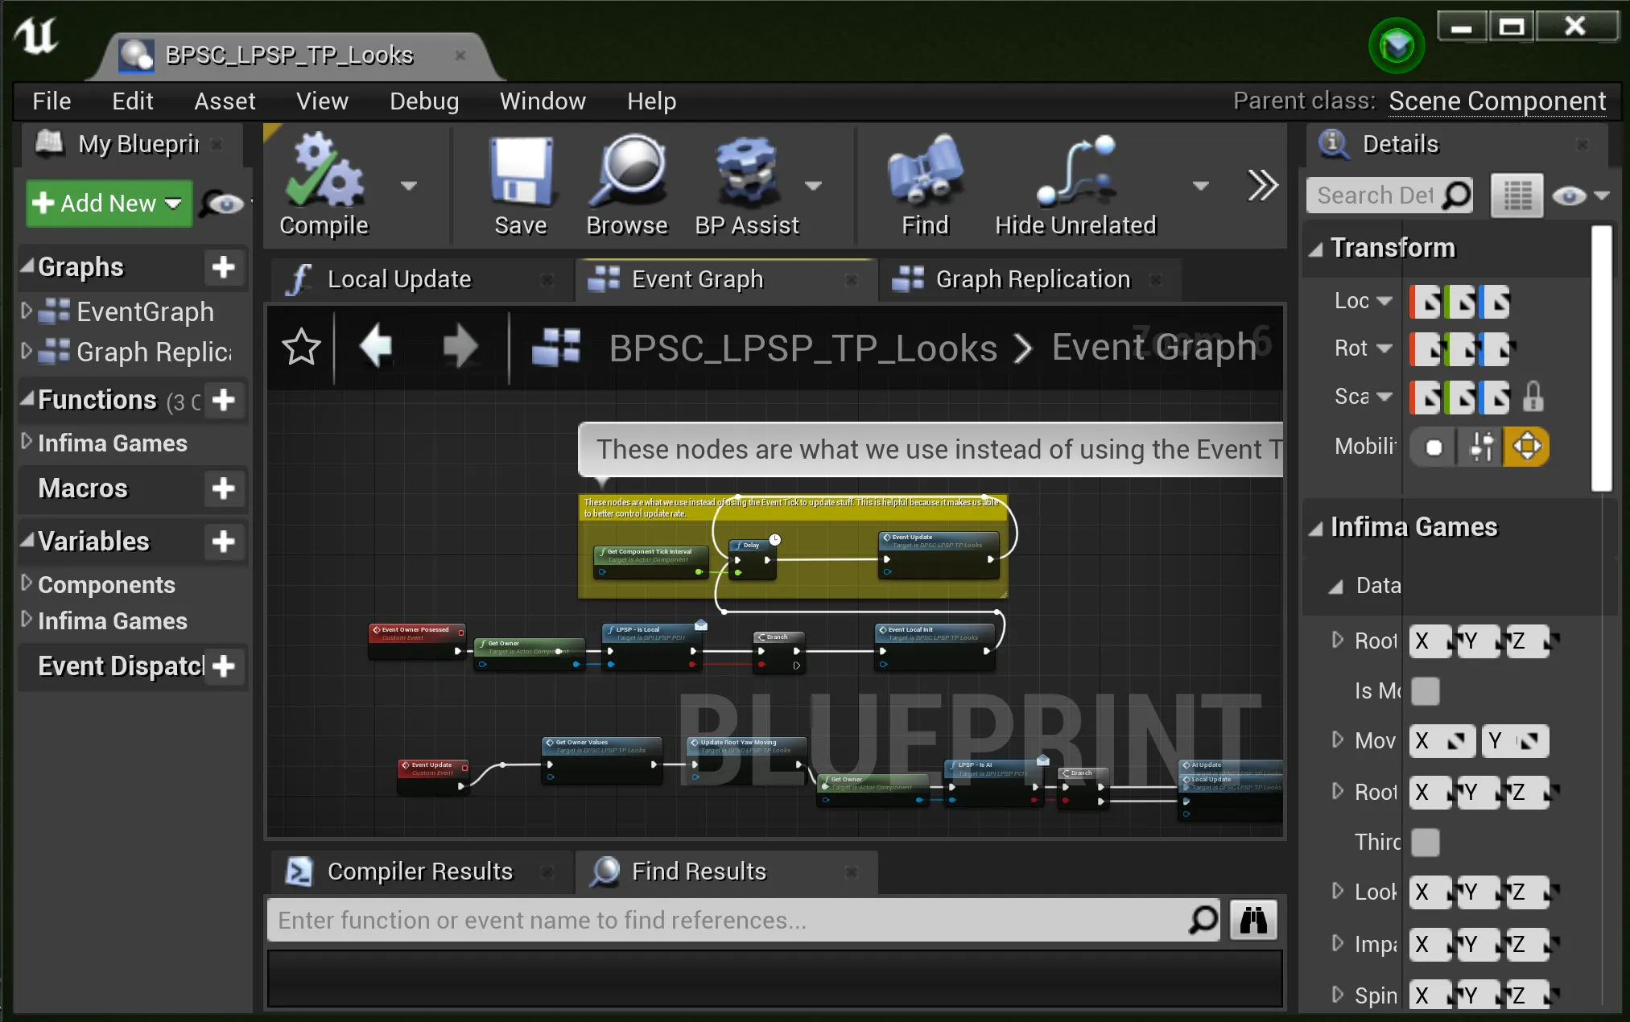
Task: Collapse the Transform section
Action: coord(1316,249)
